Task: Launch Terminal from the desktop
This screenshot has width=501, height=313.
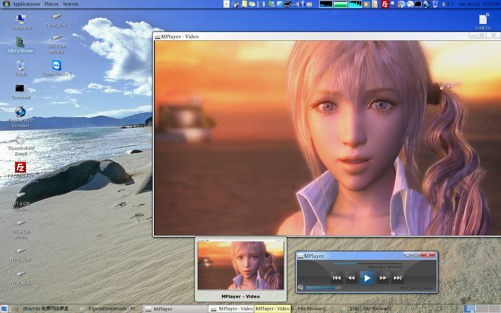Action: coord(21,92)
